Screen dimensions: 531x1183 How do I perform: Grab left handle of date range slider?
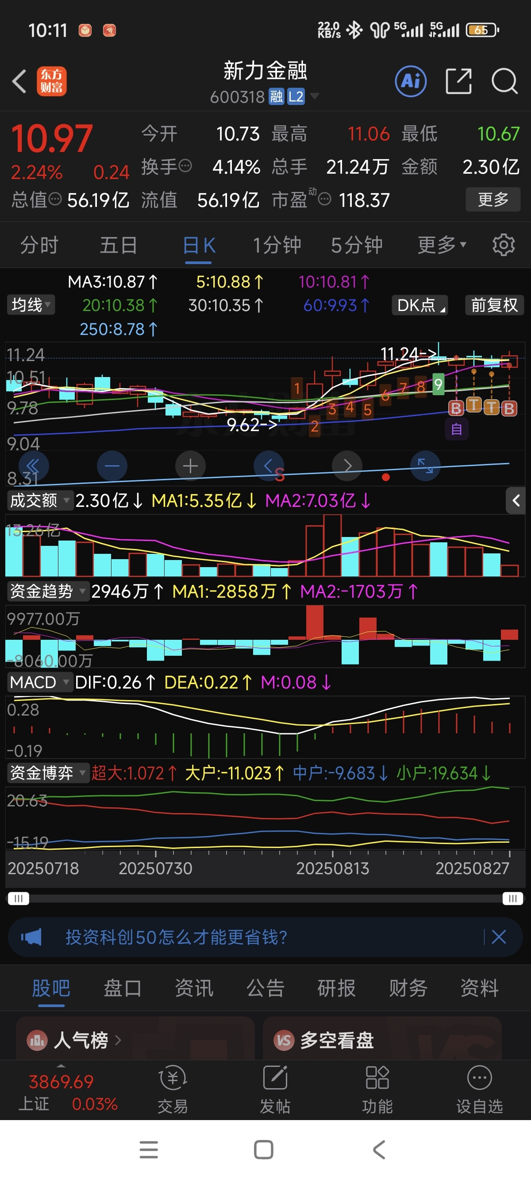[x=18, y=898]
